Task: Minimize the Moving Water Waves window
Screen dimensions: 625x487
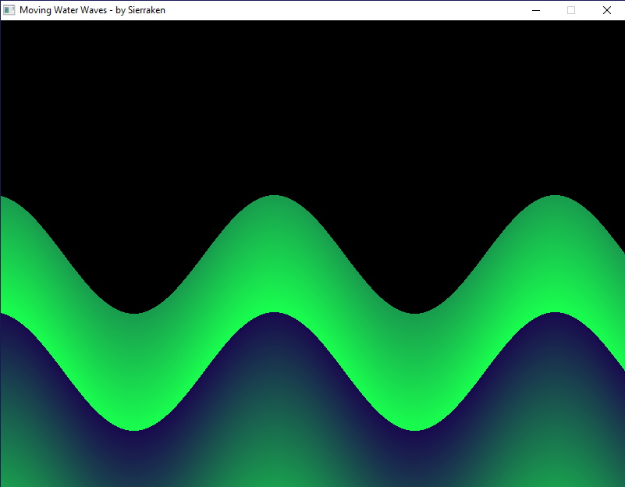Action: pyautogui.click(x=536, y=10)
